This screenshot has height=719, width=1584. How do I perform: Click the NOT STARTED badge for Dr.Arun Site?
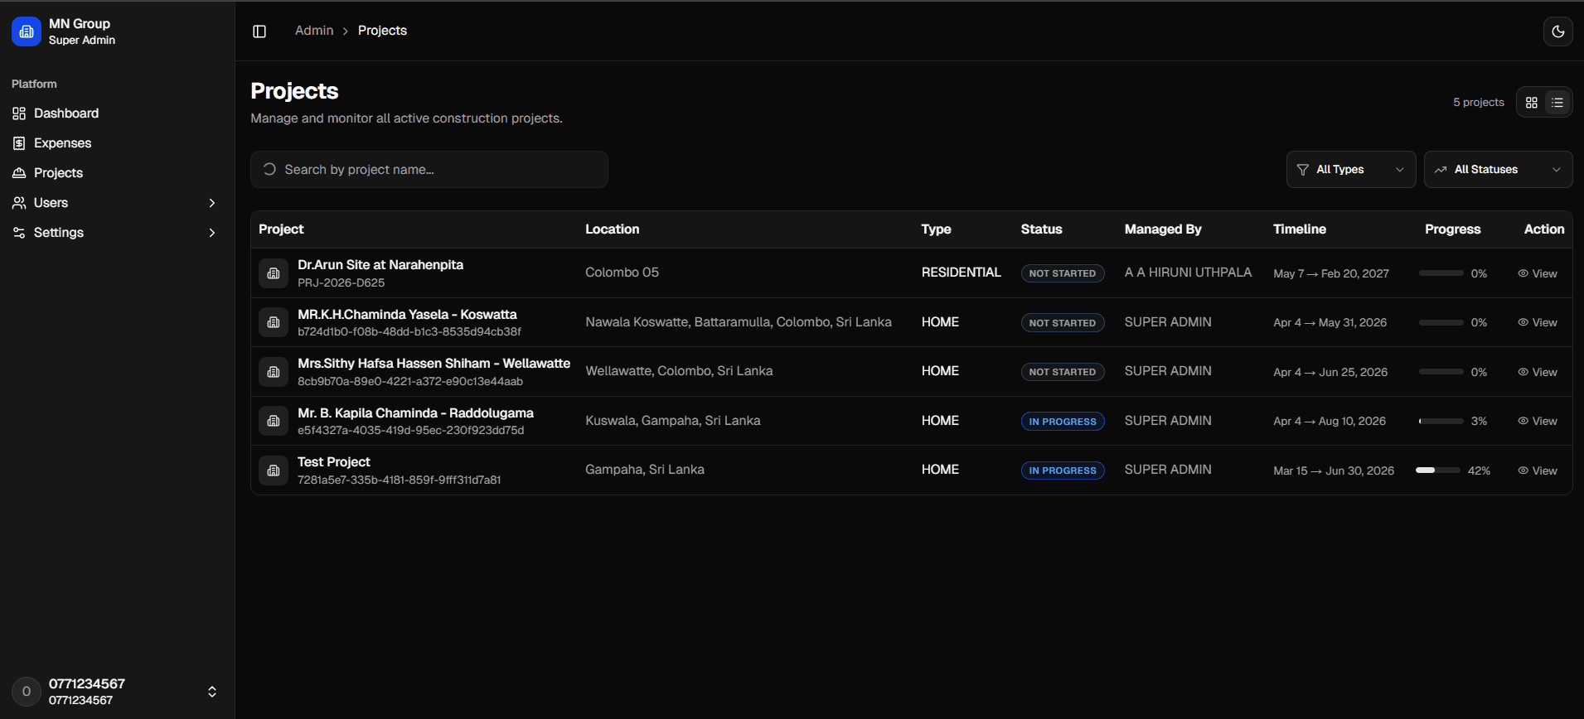pos(1063,273)
